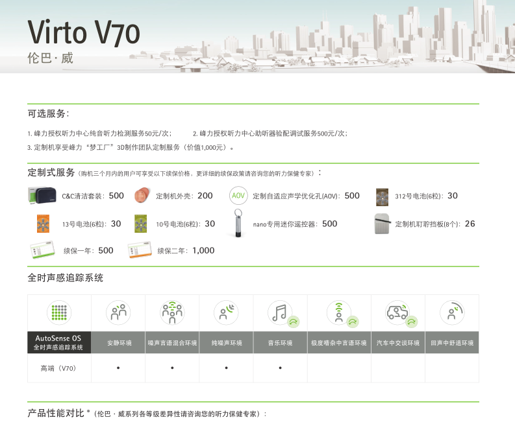Click the 纯噪声环境 icon

[x=226, y=313]
